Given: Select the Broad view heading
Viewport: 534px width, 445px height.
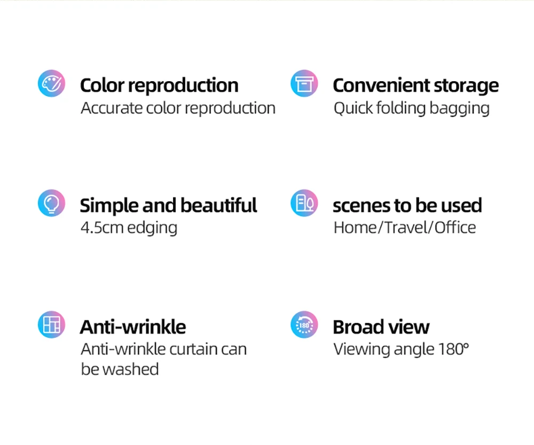Looking at the screenshot, I should coord(381,327).
